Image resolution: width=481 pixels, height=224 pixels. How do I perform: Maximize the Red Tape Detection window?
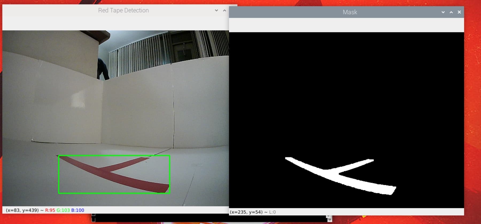click(224, 10)
